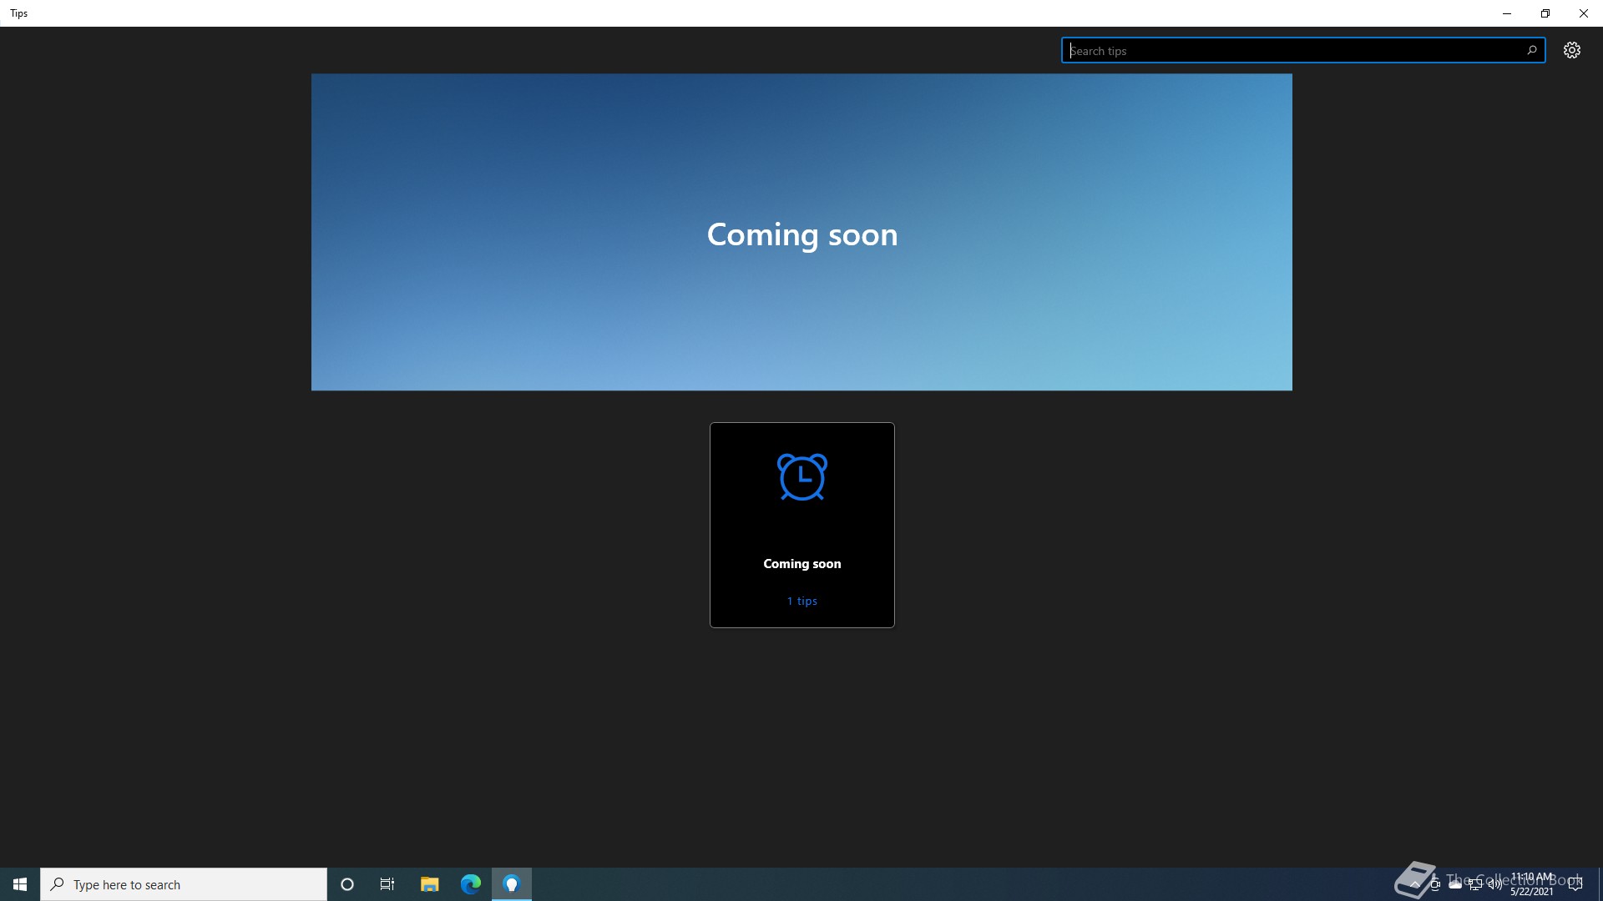
Task: Click the search magnifier in Search tips
Action: tap(1531, 50)
